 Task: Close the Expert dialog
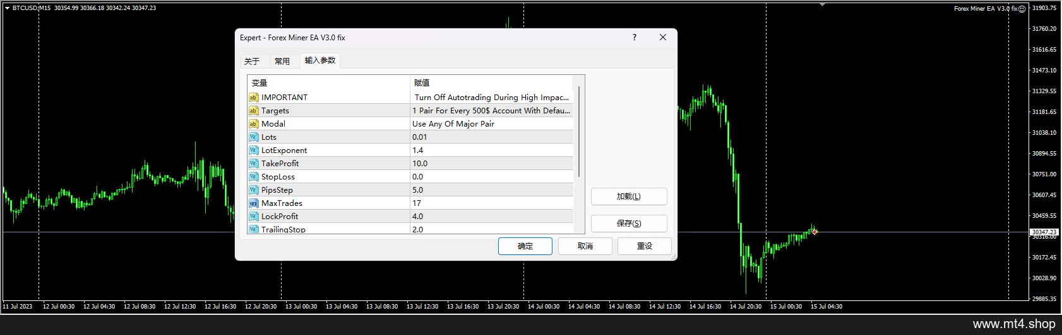[x=663, y=37]
